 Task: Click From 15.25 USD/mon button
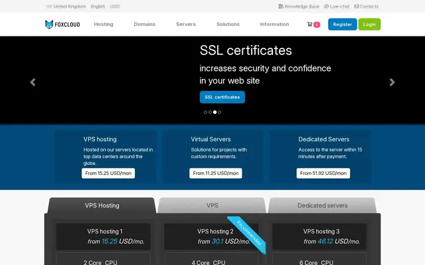pyautogui.click(x=108, y=174)
